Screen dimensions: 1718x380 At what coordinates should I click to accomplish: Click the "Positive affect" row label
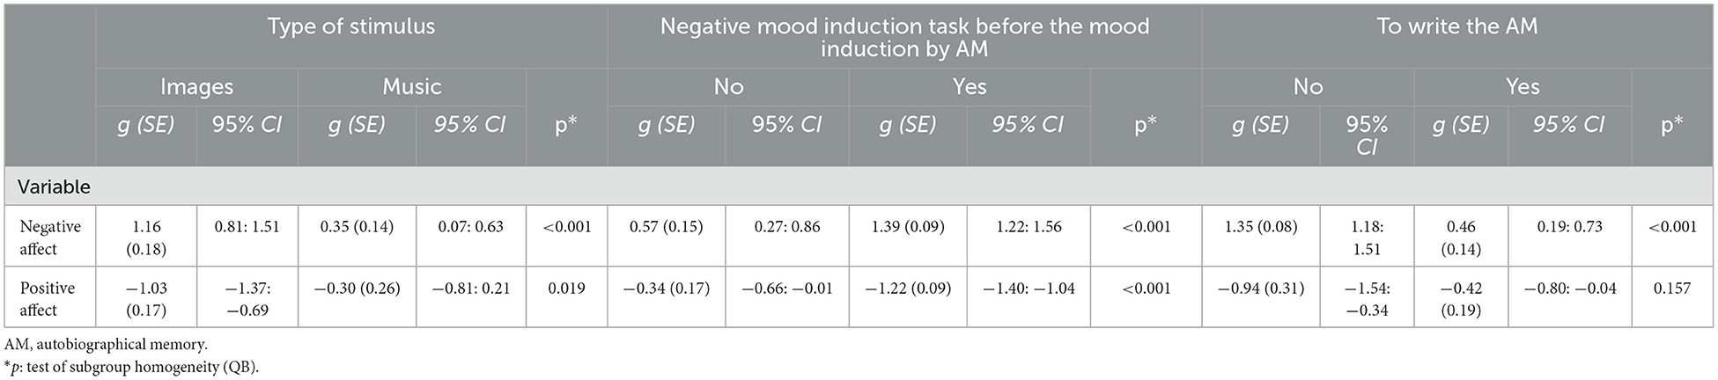(48, 299)
